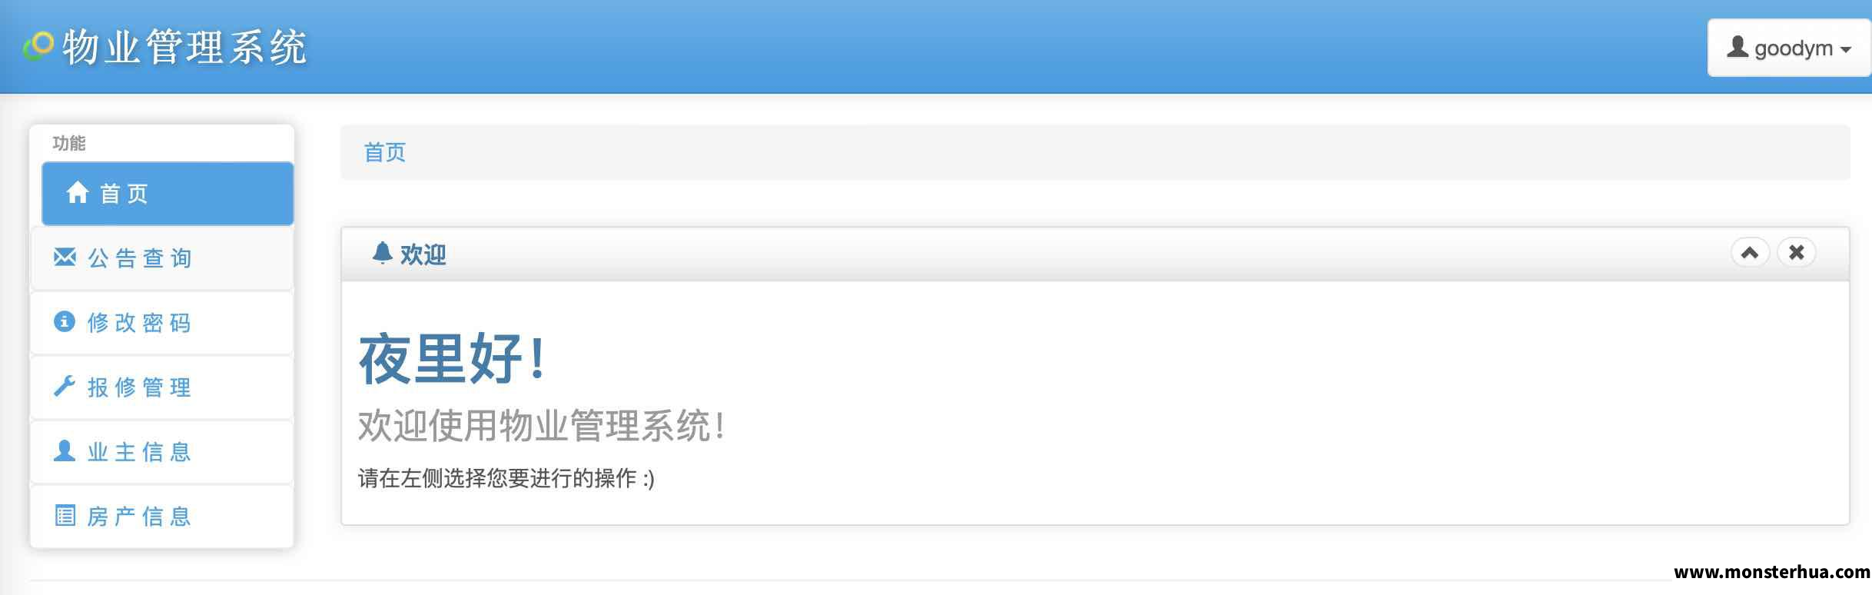Image resolution: width=1872 pixels, height=595 pixels.
Task: Collapse the 欢迎 panel with chevron button
Action: point(1750,252)
